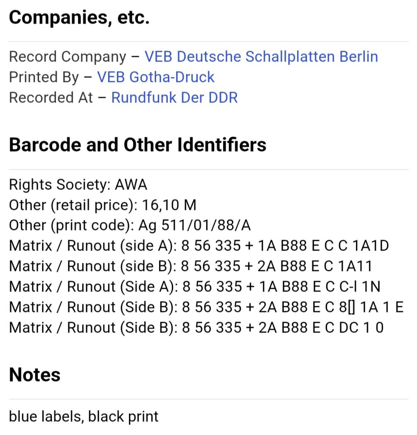Click the Printed By label text
The width and height of the screenshot is (417, 435).
(44, 77)
